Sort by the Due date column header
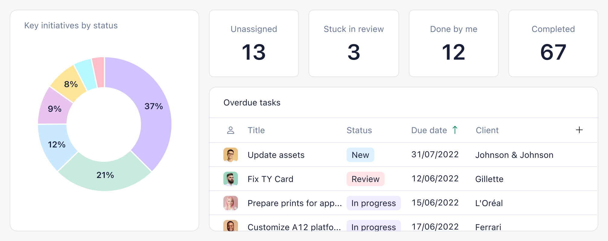Viewport: 608px width, 241px height. coord(429,130)
